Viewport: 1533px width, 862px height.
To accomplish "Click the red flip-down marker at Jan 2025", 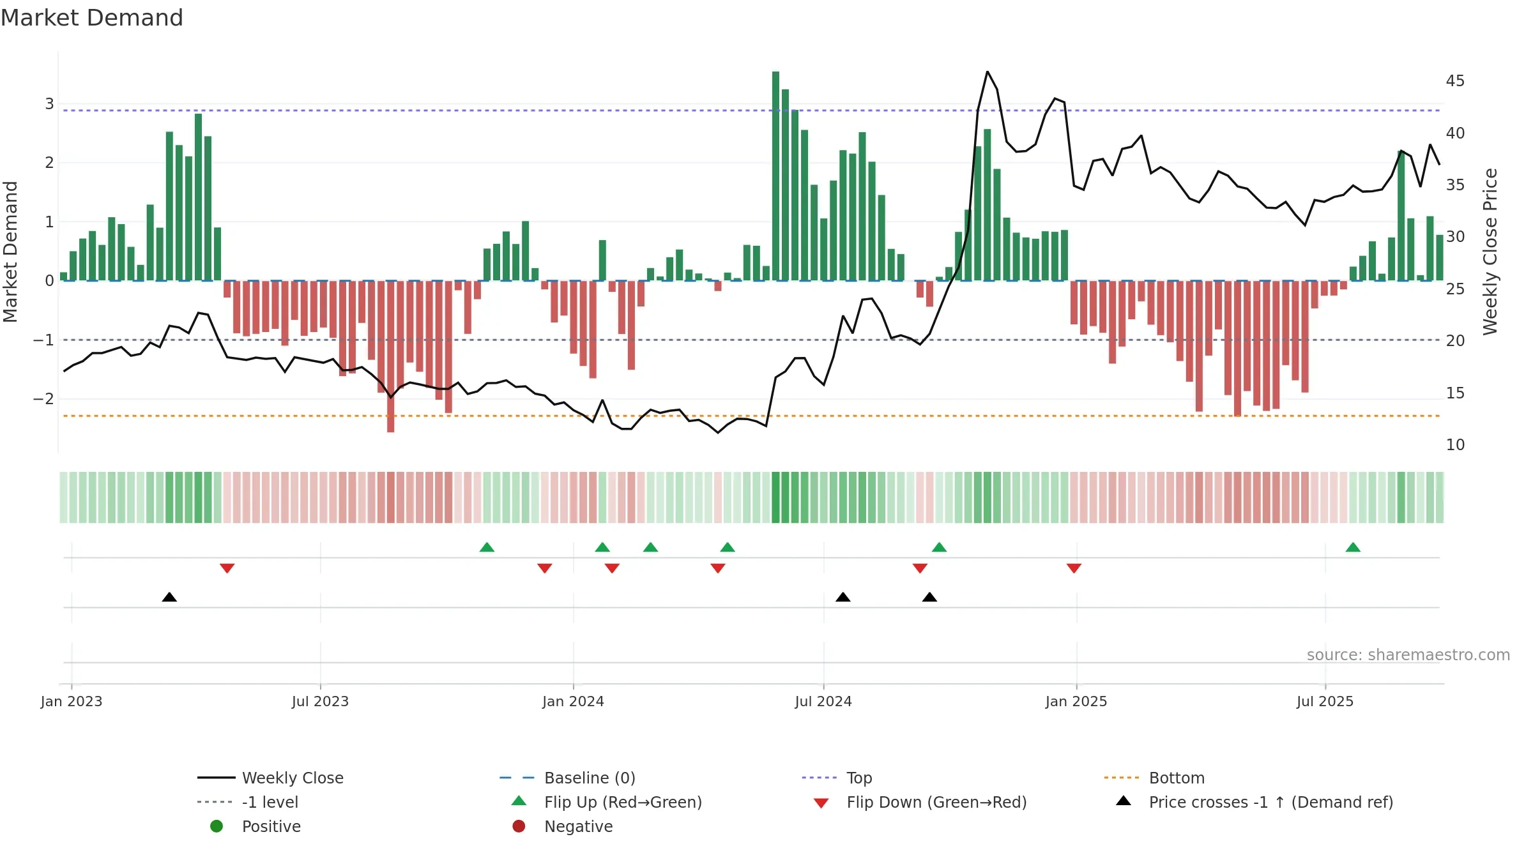I will click(1074, 568).
